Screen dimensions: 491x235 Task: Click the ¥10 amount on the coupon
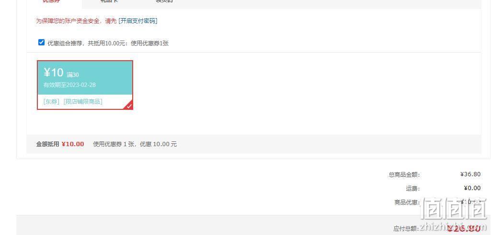54,73
